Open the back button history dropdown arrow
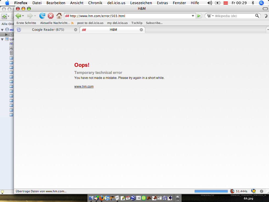 (23, 16)
